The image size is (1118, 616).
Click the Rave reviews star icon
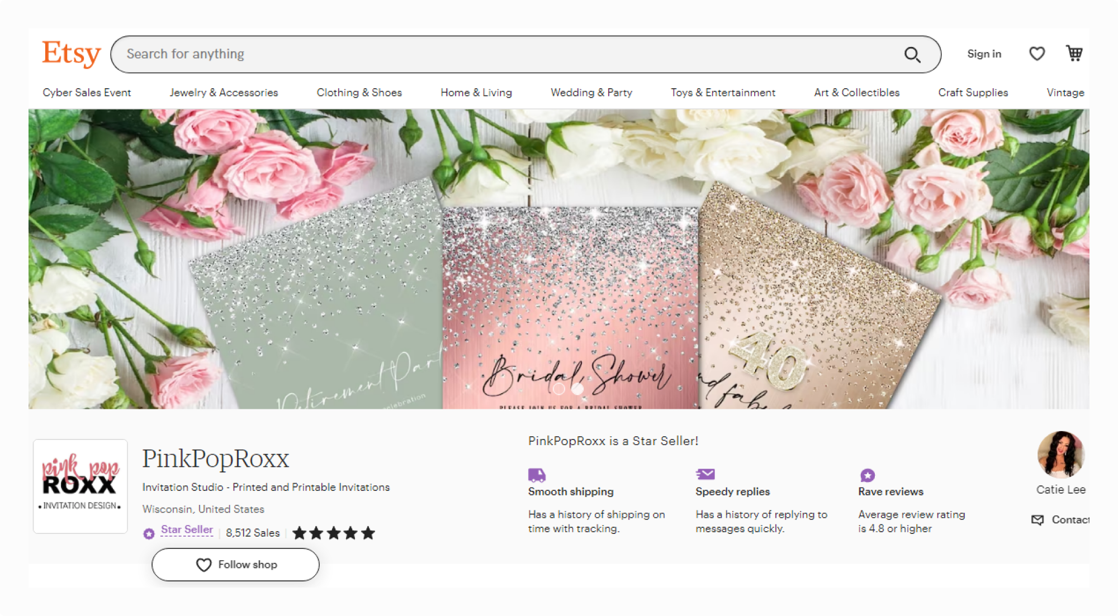coord(868,475)
